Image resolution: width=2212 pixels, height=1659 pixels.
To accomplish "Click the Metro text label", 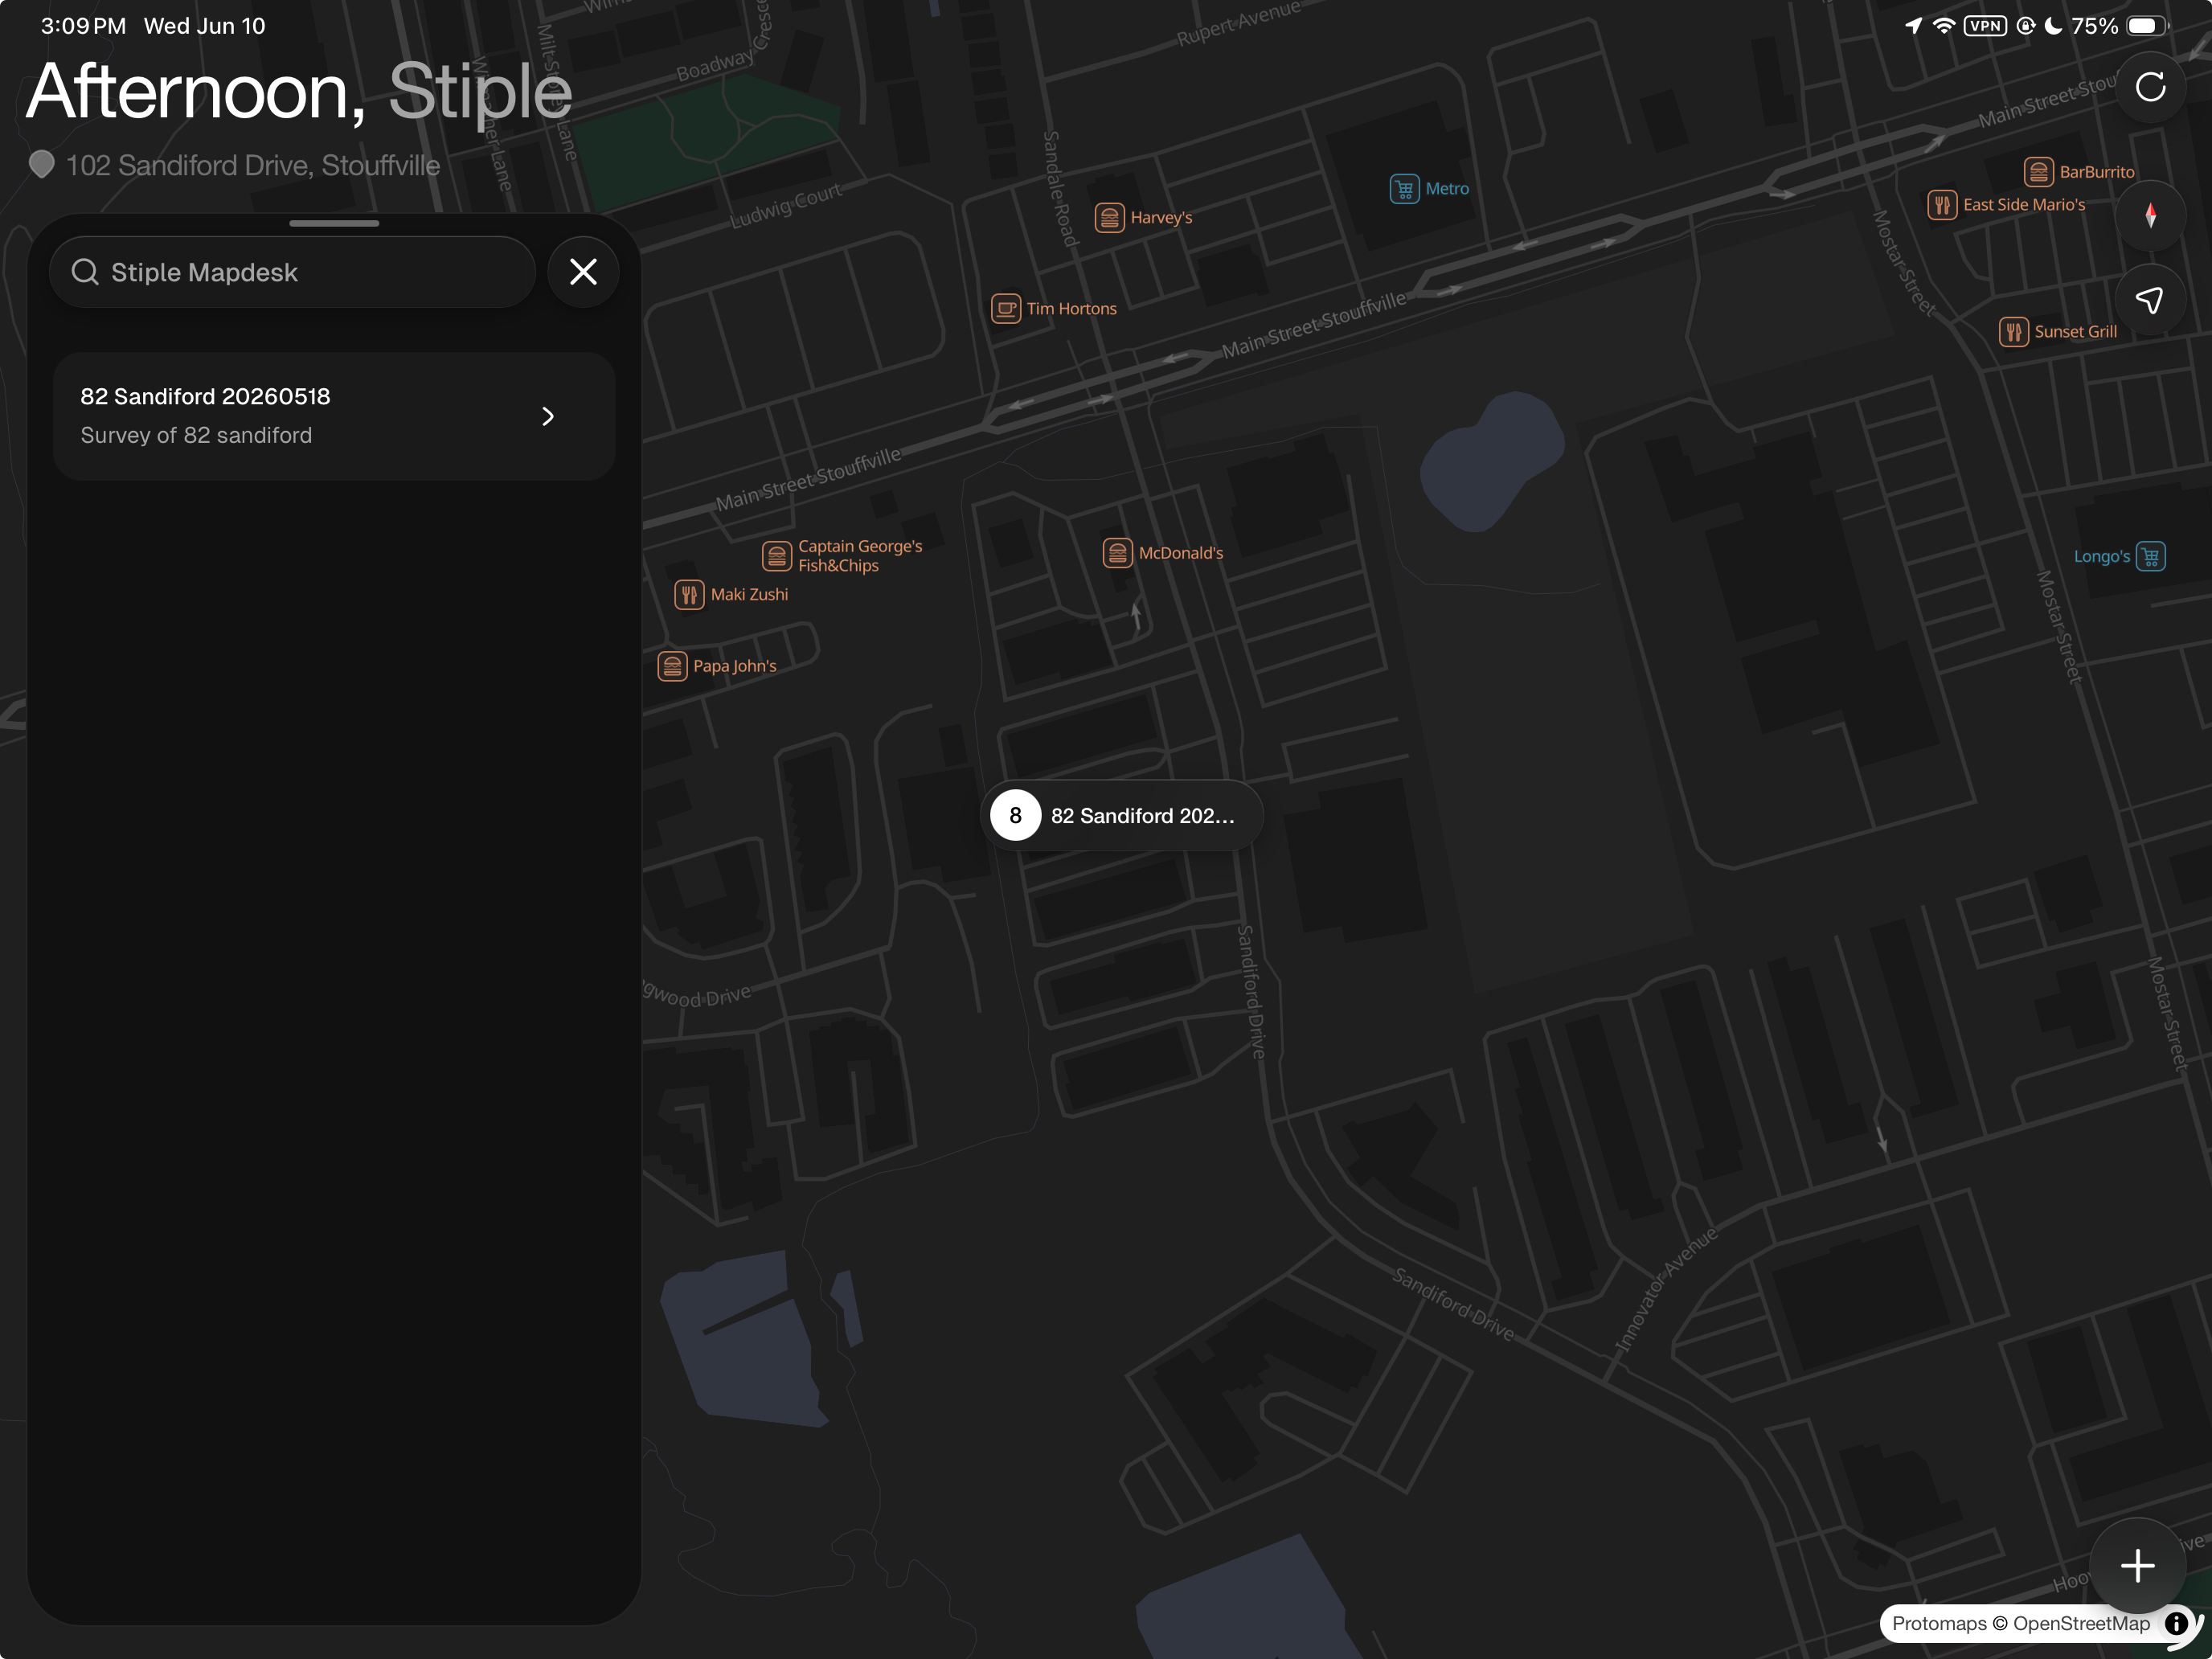I will [1447, 188].
